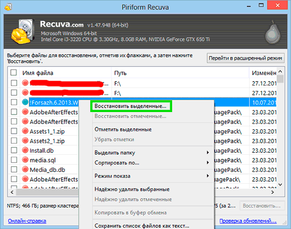Click the vertical scrollbar down arrow
This screenshot has width=291, height=229.
pyautogui.click(x=280, y=184)
